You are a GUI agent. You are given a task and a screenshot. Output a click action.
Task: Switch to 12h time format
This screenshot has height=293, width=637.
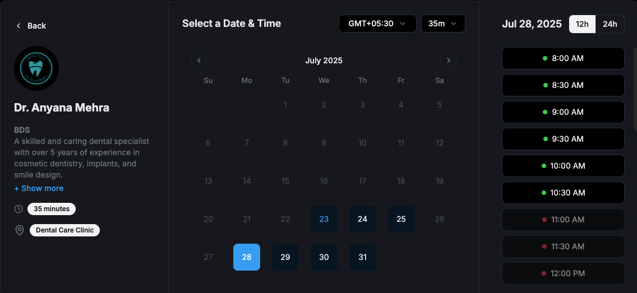tap(582, 24)
